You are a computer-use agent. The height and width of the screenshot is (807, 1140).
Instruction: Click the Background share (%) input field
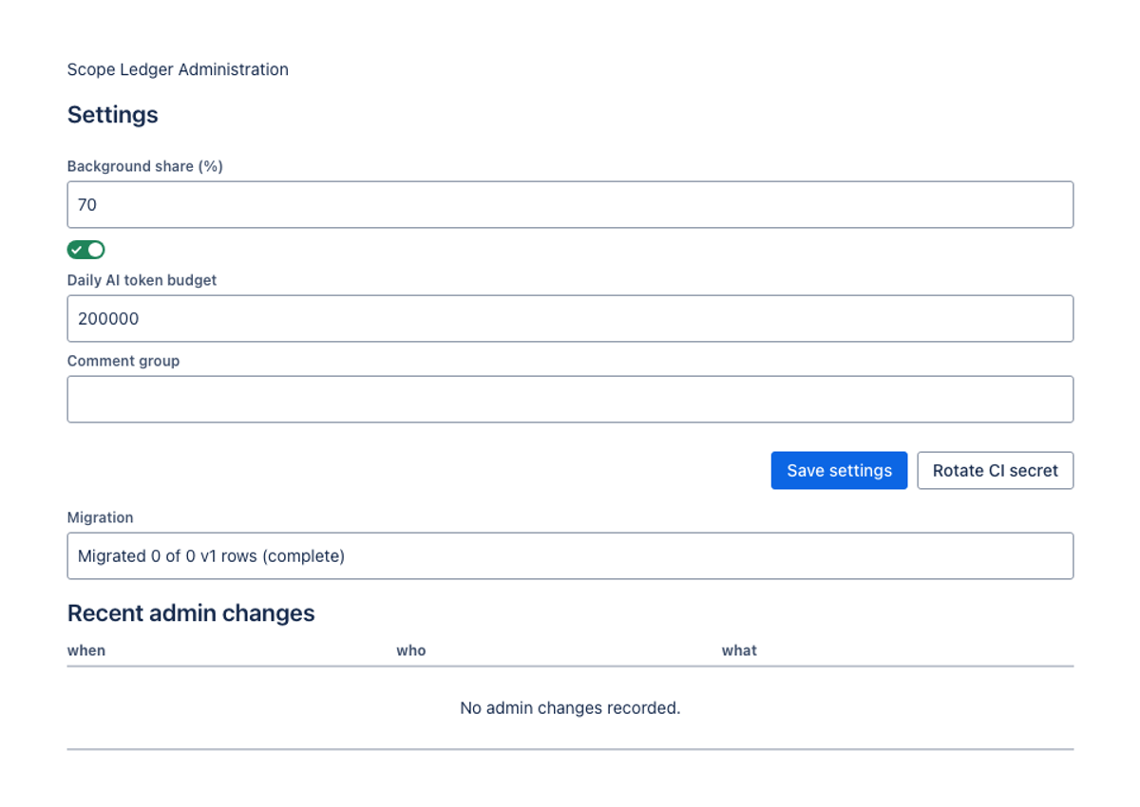570,204
